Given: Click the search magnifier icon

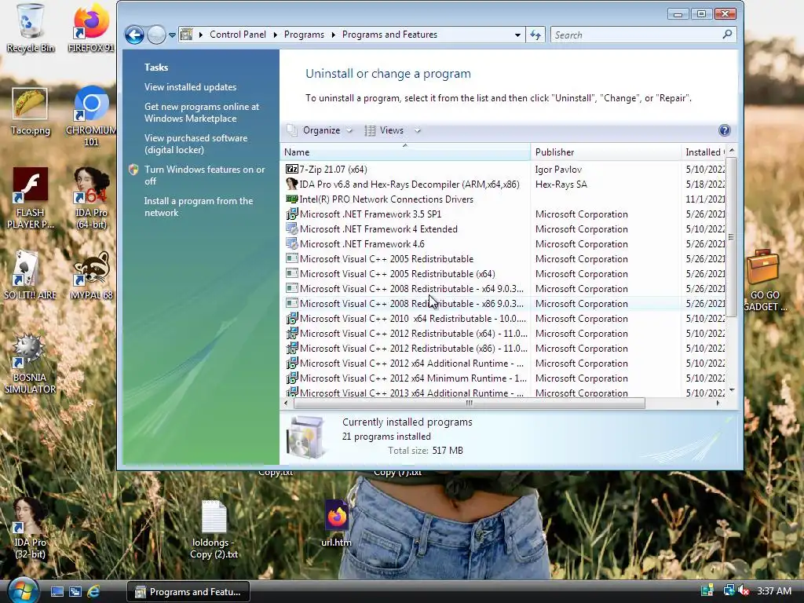Looking at the screenshot, I should pyautogui.click(x=727, y=35).
